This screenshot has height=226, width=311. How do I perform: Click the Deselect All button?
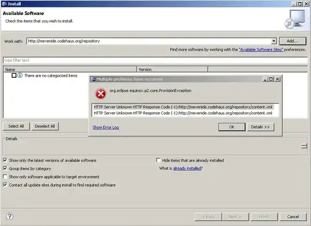(45, 126)
